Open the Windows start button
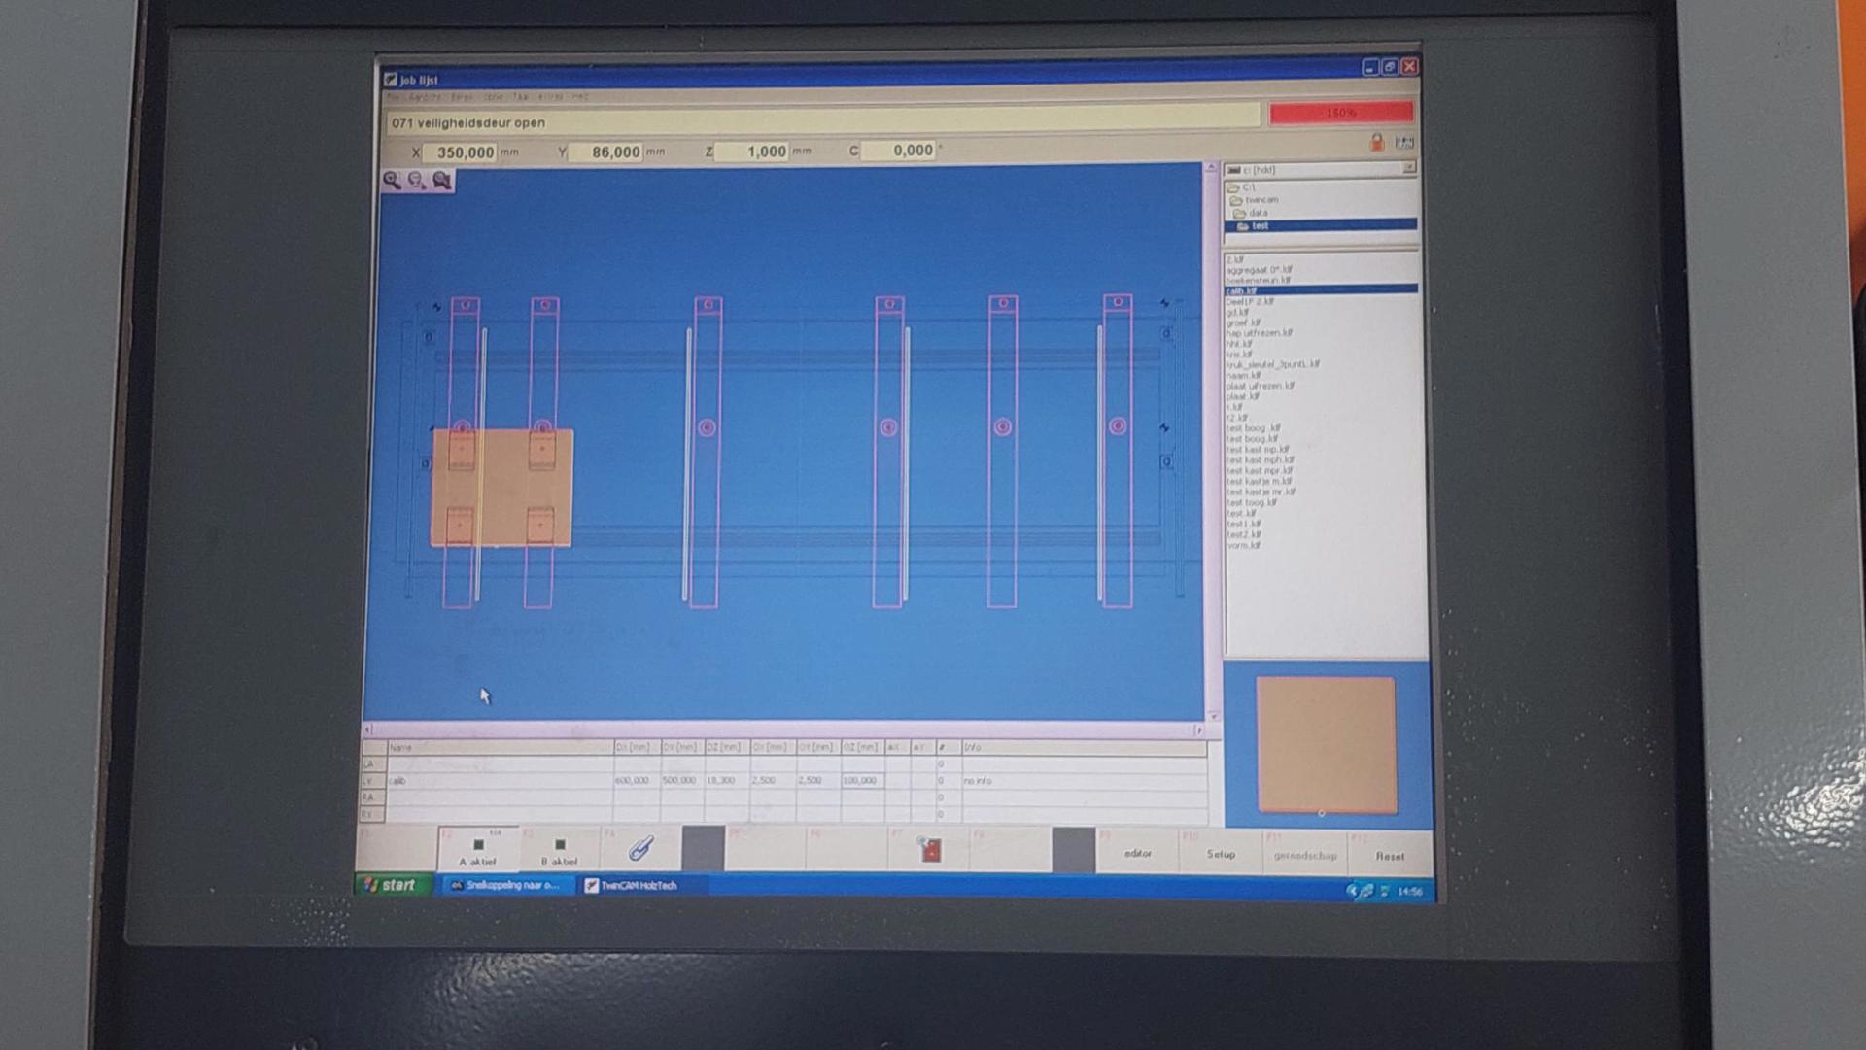This screenshot has width=1866, height=1050. [x=391, y=885]
